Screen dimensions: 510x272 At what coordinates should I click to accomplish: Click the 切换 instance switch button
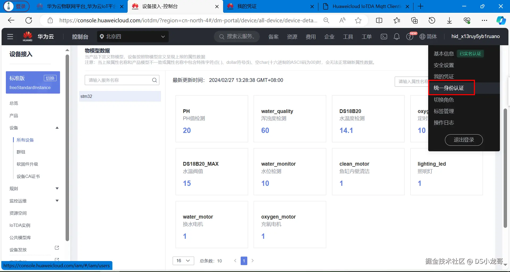tap(50, 78)
